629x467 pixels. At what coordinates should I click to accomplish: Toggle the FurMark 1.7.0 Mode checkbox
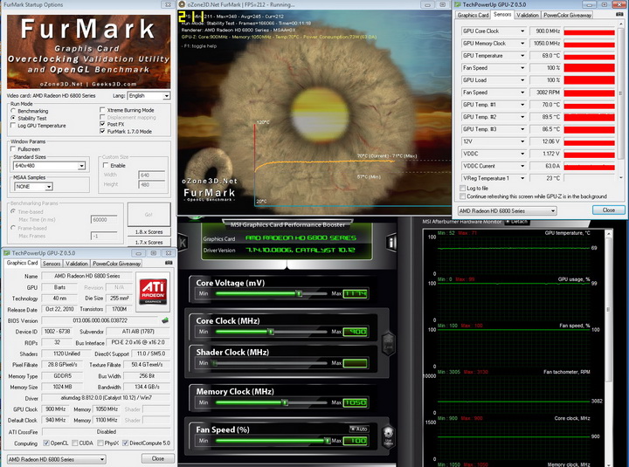[x=102, y=131]
